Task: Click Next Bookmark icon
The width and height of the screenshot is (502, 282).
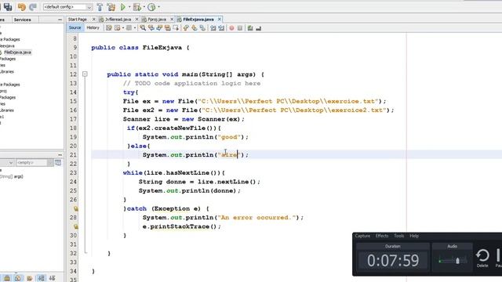Action: (x=195, y=28)
